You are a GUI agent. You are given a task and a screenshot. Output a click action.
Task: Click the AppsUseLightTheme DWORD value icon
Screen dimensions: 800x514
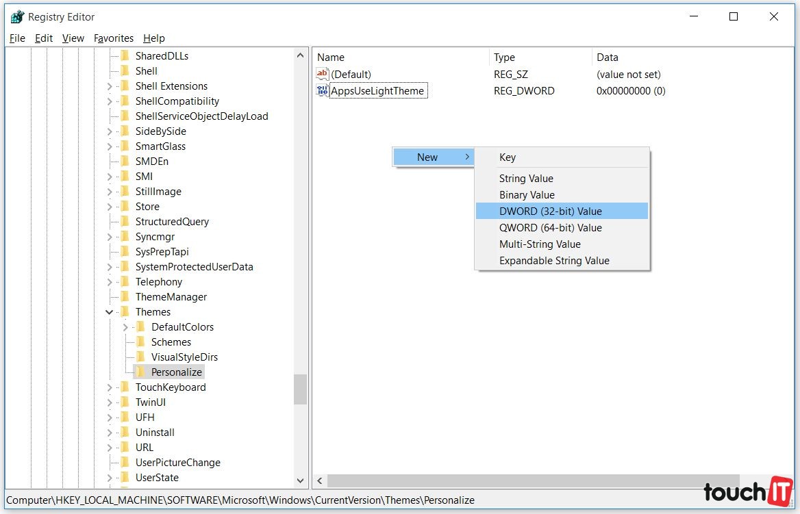click(323, 91)
